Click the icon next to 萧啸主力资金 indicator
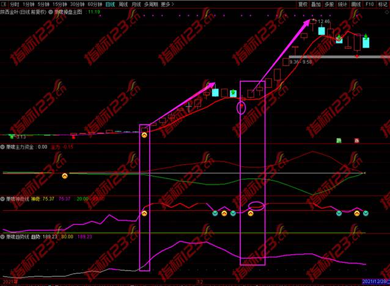Screen dimensions: 390x286 pos(2,147)
